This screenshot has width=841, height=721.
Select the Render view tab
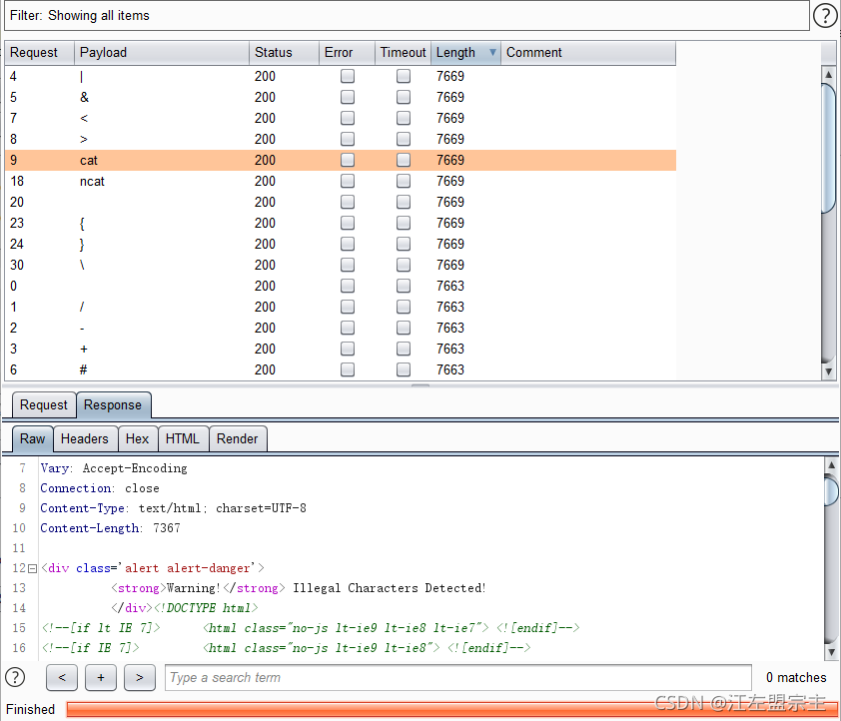[x=238, y=439]
